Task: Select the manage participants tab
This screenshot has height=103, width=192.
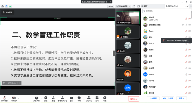Action: (x=172, y=6)
